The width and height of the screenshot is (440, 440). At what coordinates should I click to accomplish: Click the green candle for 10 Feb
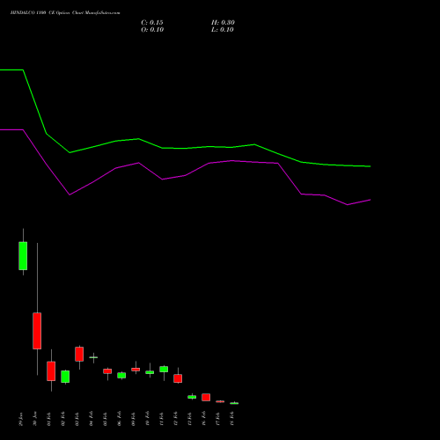[150, 372]
